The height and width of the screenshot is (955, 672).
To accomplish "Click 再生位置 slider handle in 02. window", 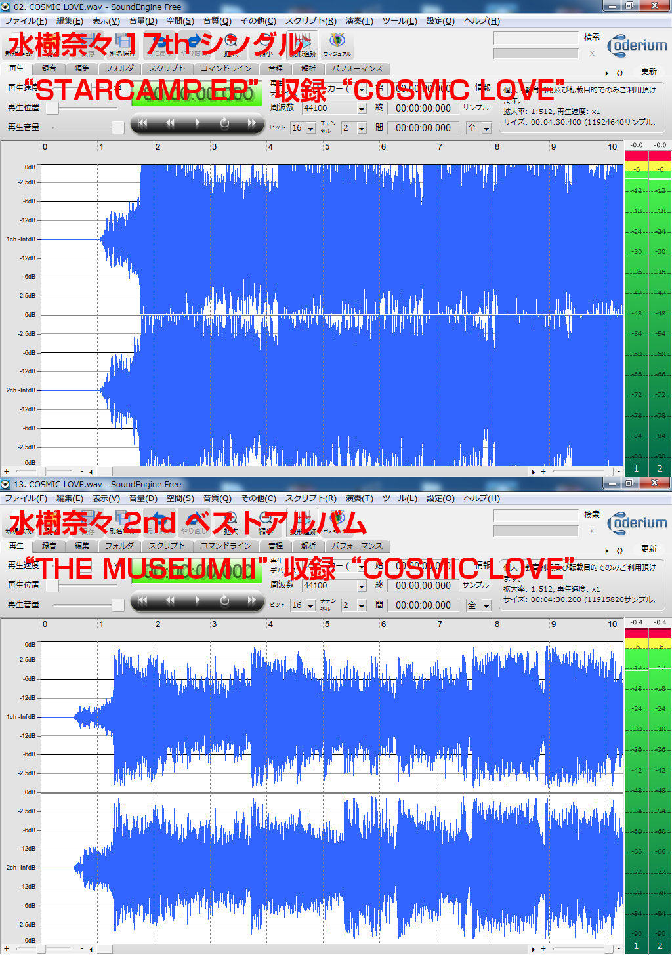I will tap(52, 108).
